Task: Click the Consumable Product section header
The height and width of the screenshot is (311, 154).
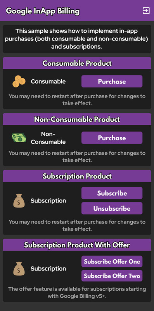Action: 77,63
